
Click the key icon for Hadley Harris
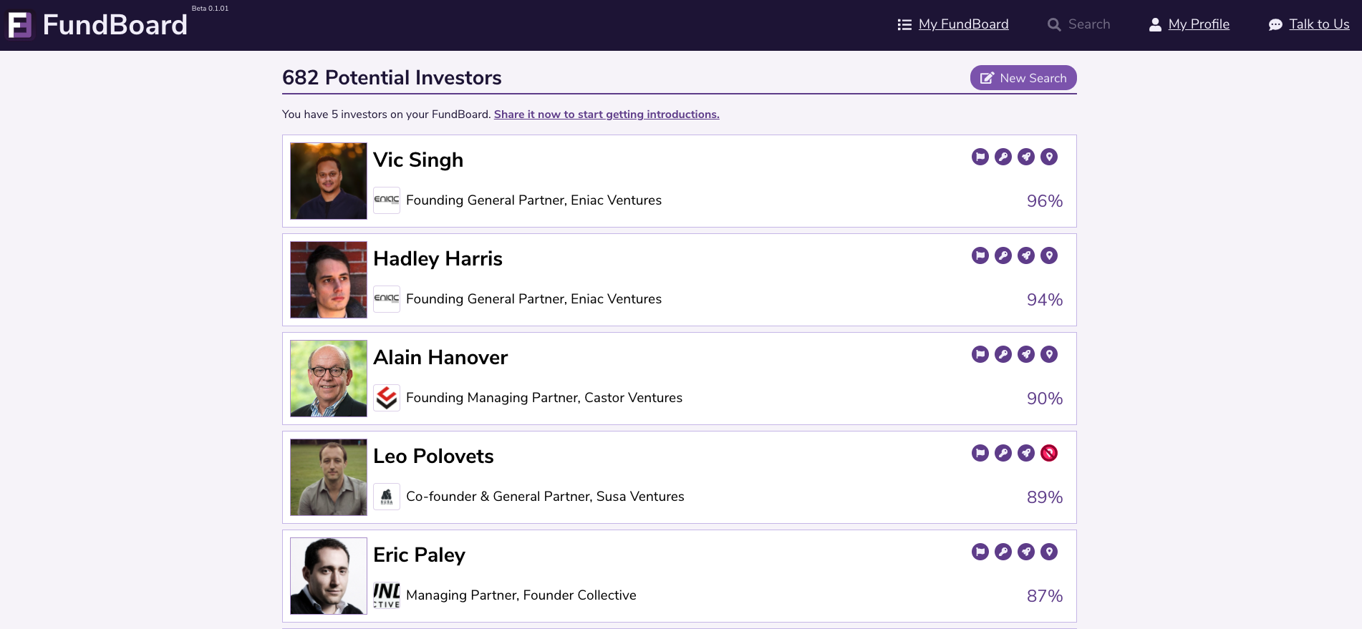1003,255
